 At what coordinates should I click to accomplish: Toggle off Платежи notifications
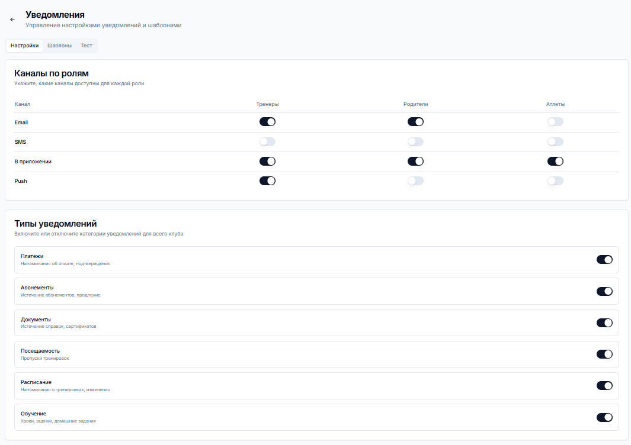pyautogui.click(x=604, y=260)
